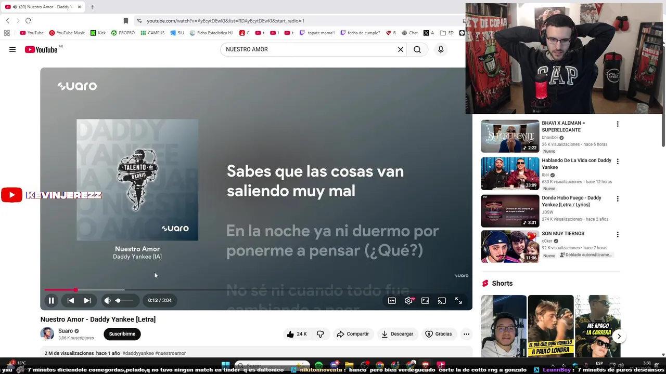Share the video via Compartir

(353, 334)
